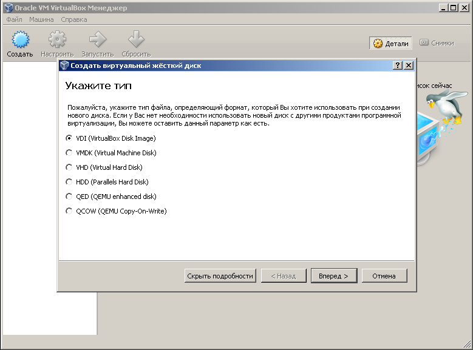Select the HDD (Parallels Hard Disk) option

[107, 182]
